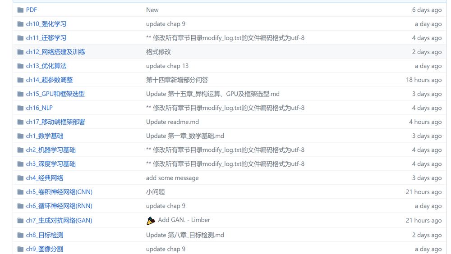The image size is (451, 254).
Task: Click the folder icon beside ch10_强化学习
Action: [20, 24]
